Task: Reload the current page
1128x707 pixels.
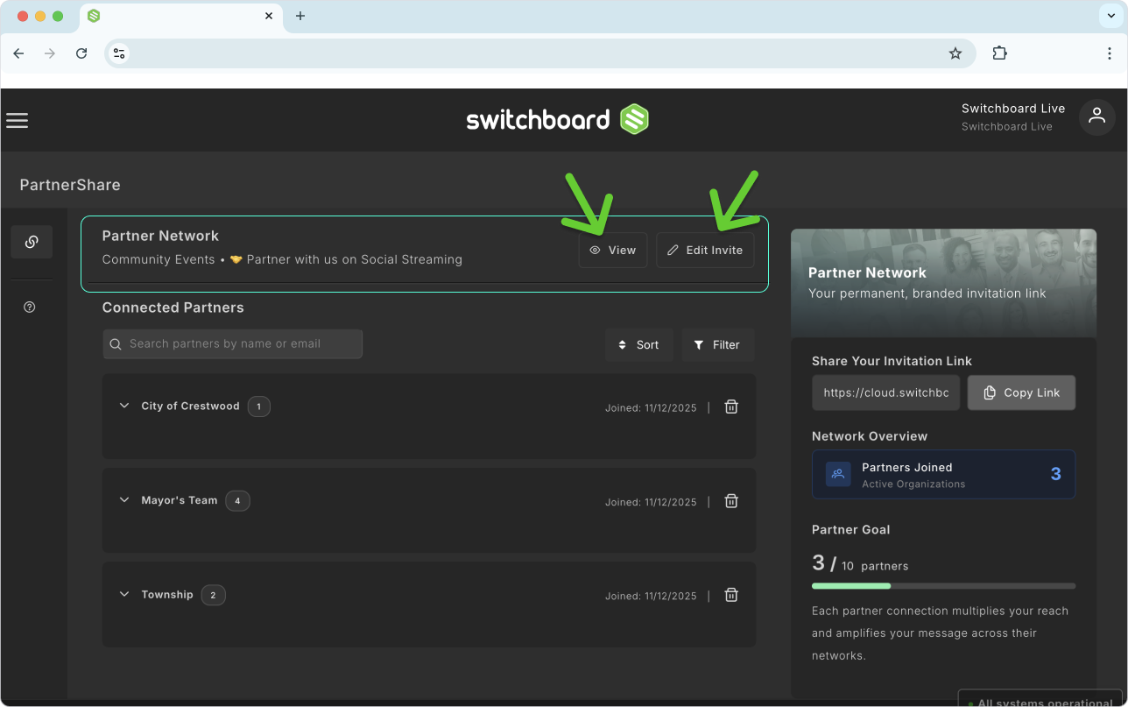Action: (x=81, y=53)
